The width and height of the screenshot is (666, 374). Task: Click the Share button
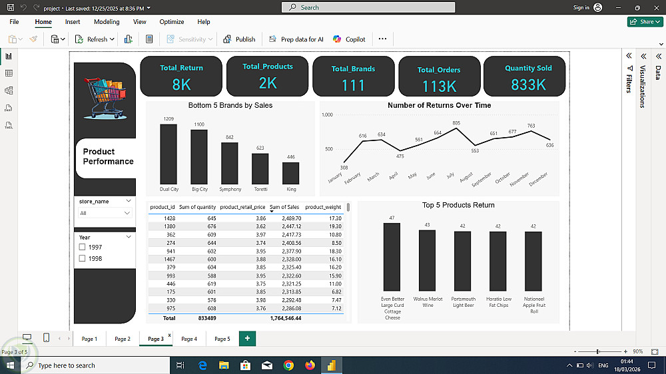pyautogui.click(x=645, y=22)
